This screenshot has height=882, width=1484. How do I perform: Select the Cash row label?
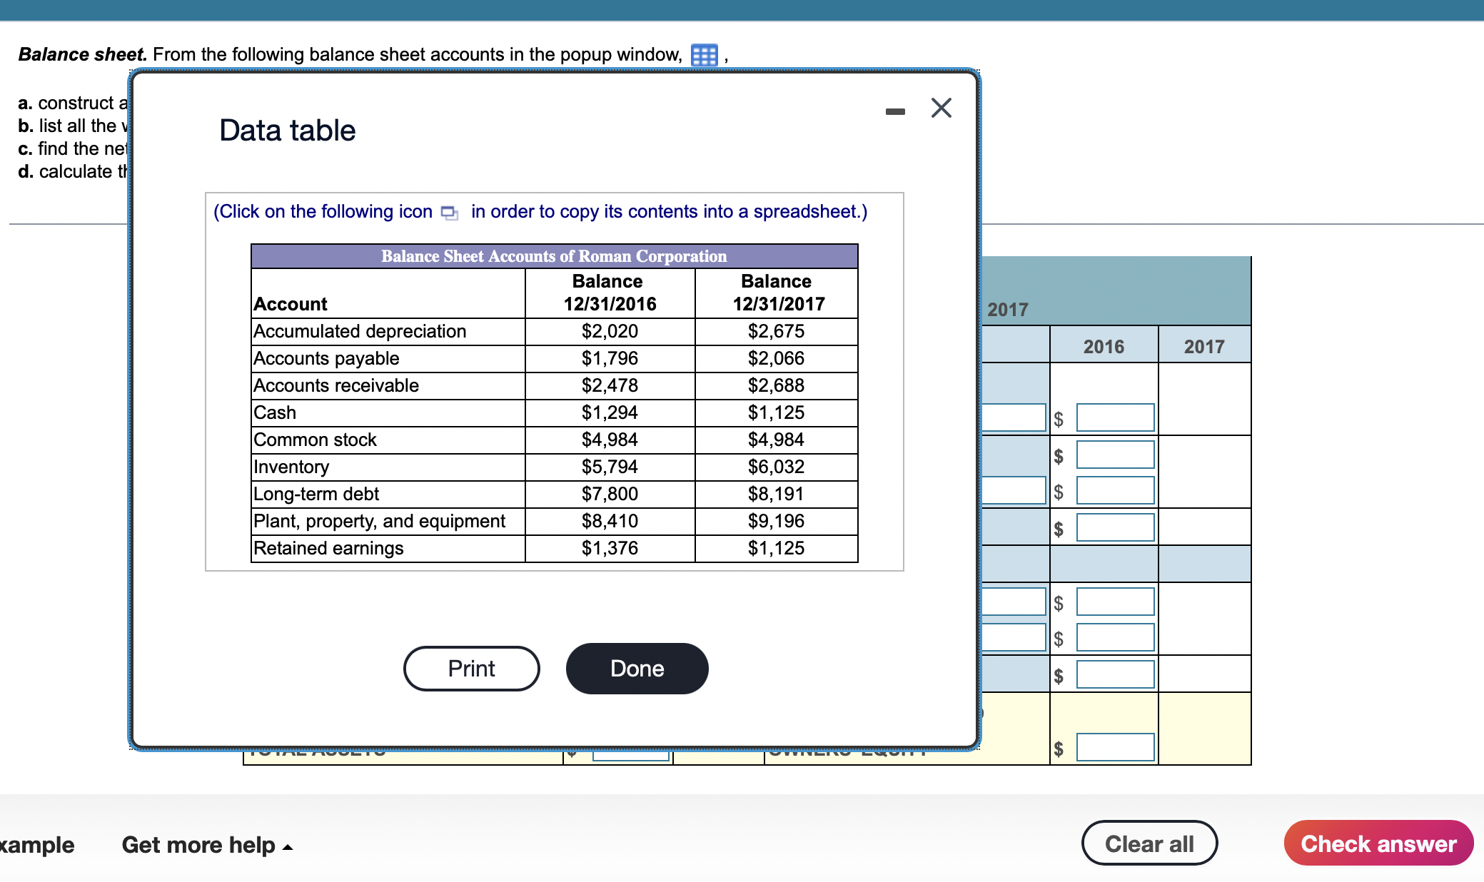pos(275,412)
